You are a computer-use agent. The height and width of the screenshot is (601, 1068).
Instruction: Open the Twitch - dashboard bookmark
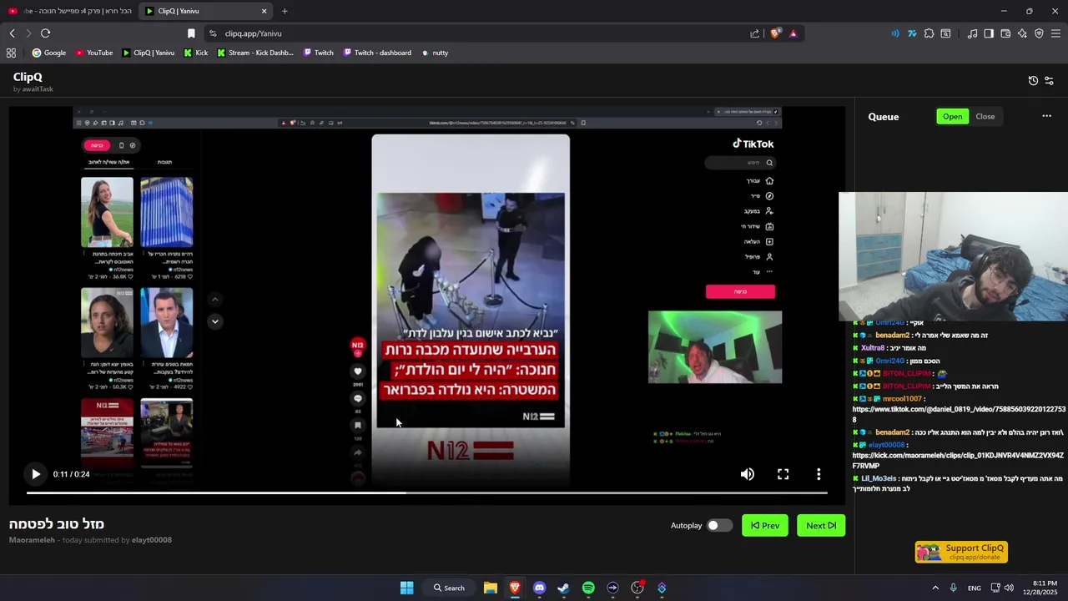(376, 53)
